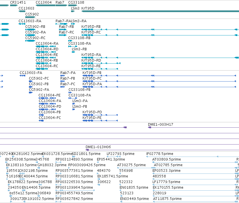Click protein CG13604-PD
Viewport: 239px width, 203px height.
coord(50,107)
